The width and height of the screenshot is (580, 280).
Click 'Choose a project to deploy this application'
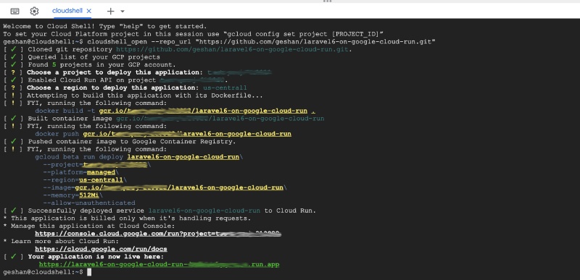pos(115,72)
